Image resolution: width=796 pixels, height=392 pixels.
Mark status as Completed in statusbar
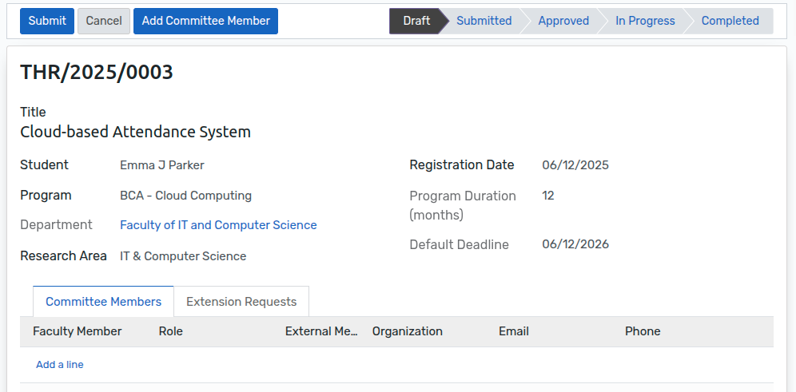[730, 21]
